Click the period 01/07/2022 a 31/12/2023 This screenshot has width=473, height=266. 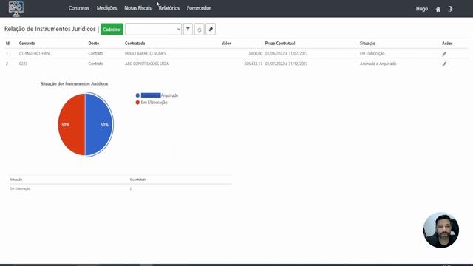286,64
